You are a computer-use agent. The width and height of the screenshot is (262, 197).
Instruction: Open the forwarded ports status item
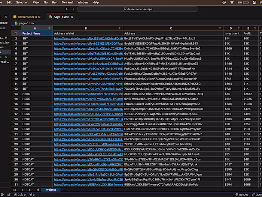[x=32, y=195]
